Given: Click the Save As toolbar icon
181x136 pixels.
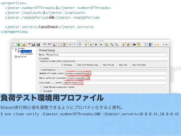Looking at the screenshot, I should pyautogui.click(x=38, y=45).
